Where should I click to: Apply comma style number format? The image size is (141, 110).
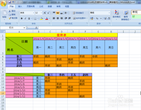(x=101, y=18)
